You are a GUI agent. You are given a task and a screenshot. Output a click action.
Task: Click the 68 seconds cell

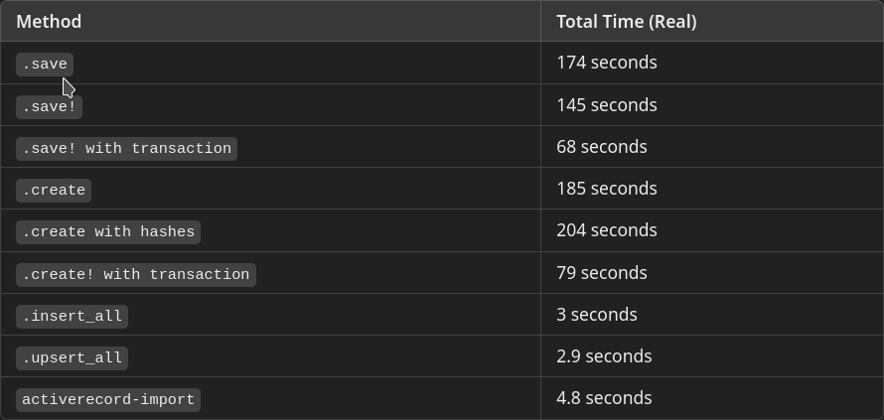click(601, 147)
